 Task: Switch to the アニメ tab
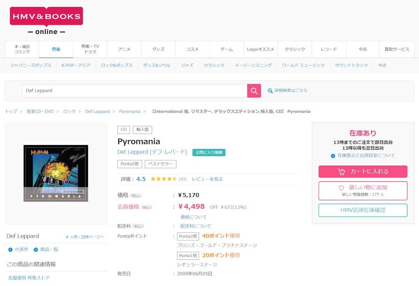coord(124,49)
